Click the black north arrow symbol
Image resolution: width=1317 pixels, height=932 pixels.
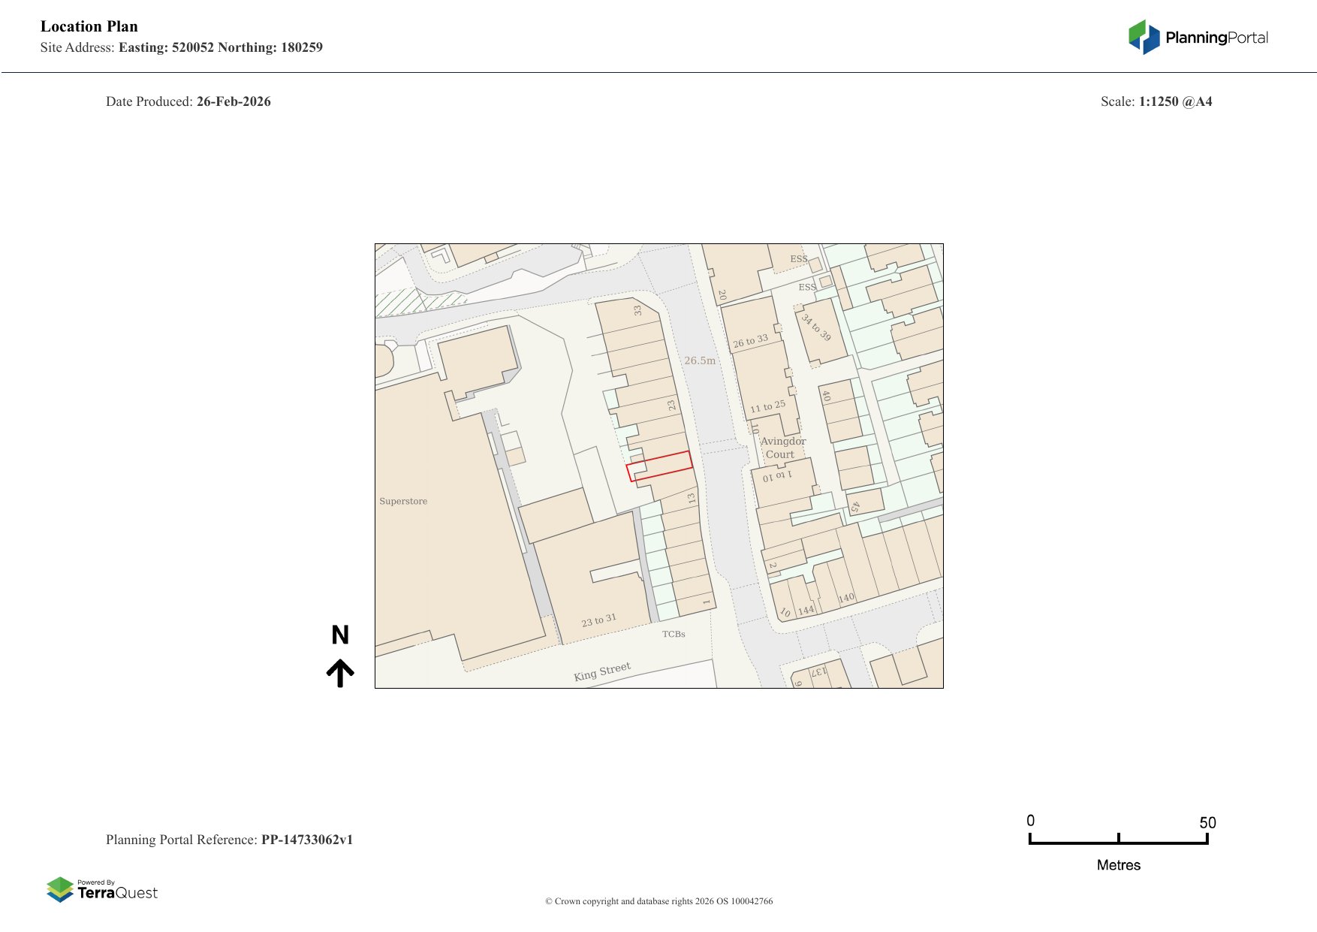[x=340, y=673]
